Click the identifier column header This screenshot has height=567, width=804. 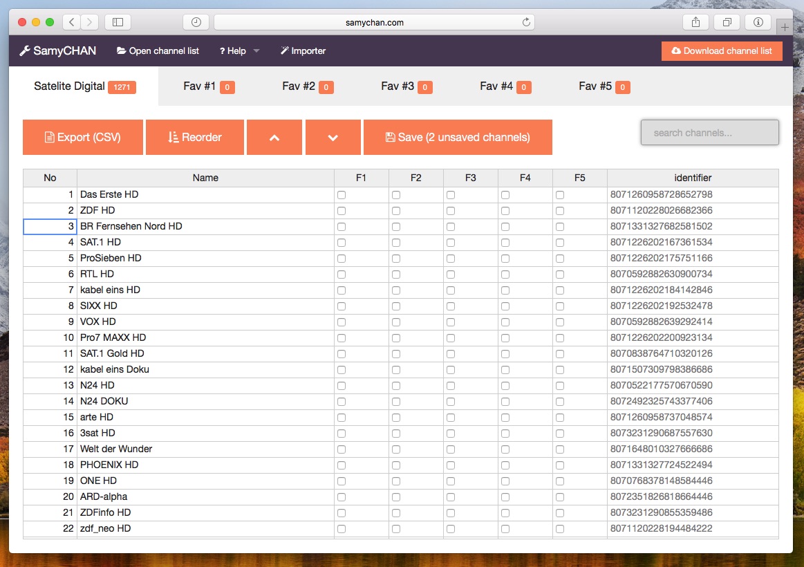point(693,178)
